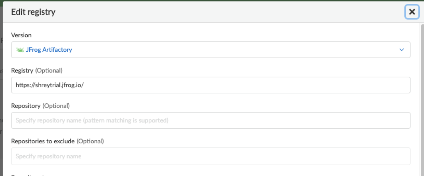Click the Registry URL input field
Viewport: 424px width, 176px height.
(211, 85)
